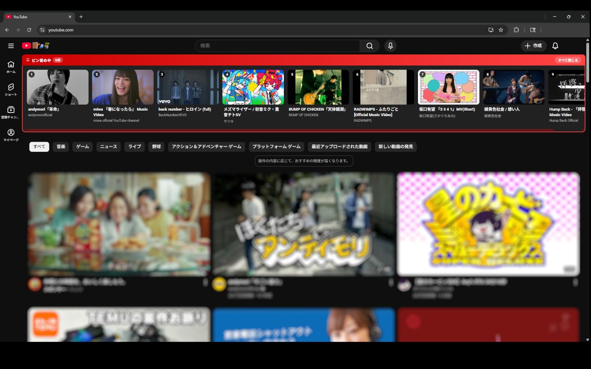Open pinned video メズマライザー thumbnail
This screenshot has height=369, width=591.
point(253,87)
